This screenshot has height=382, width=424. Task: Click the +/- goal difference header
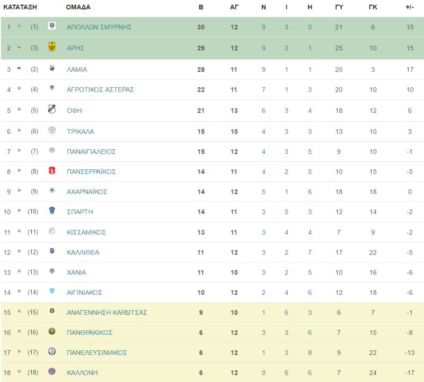[410, 7]
